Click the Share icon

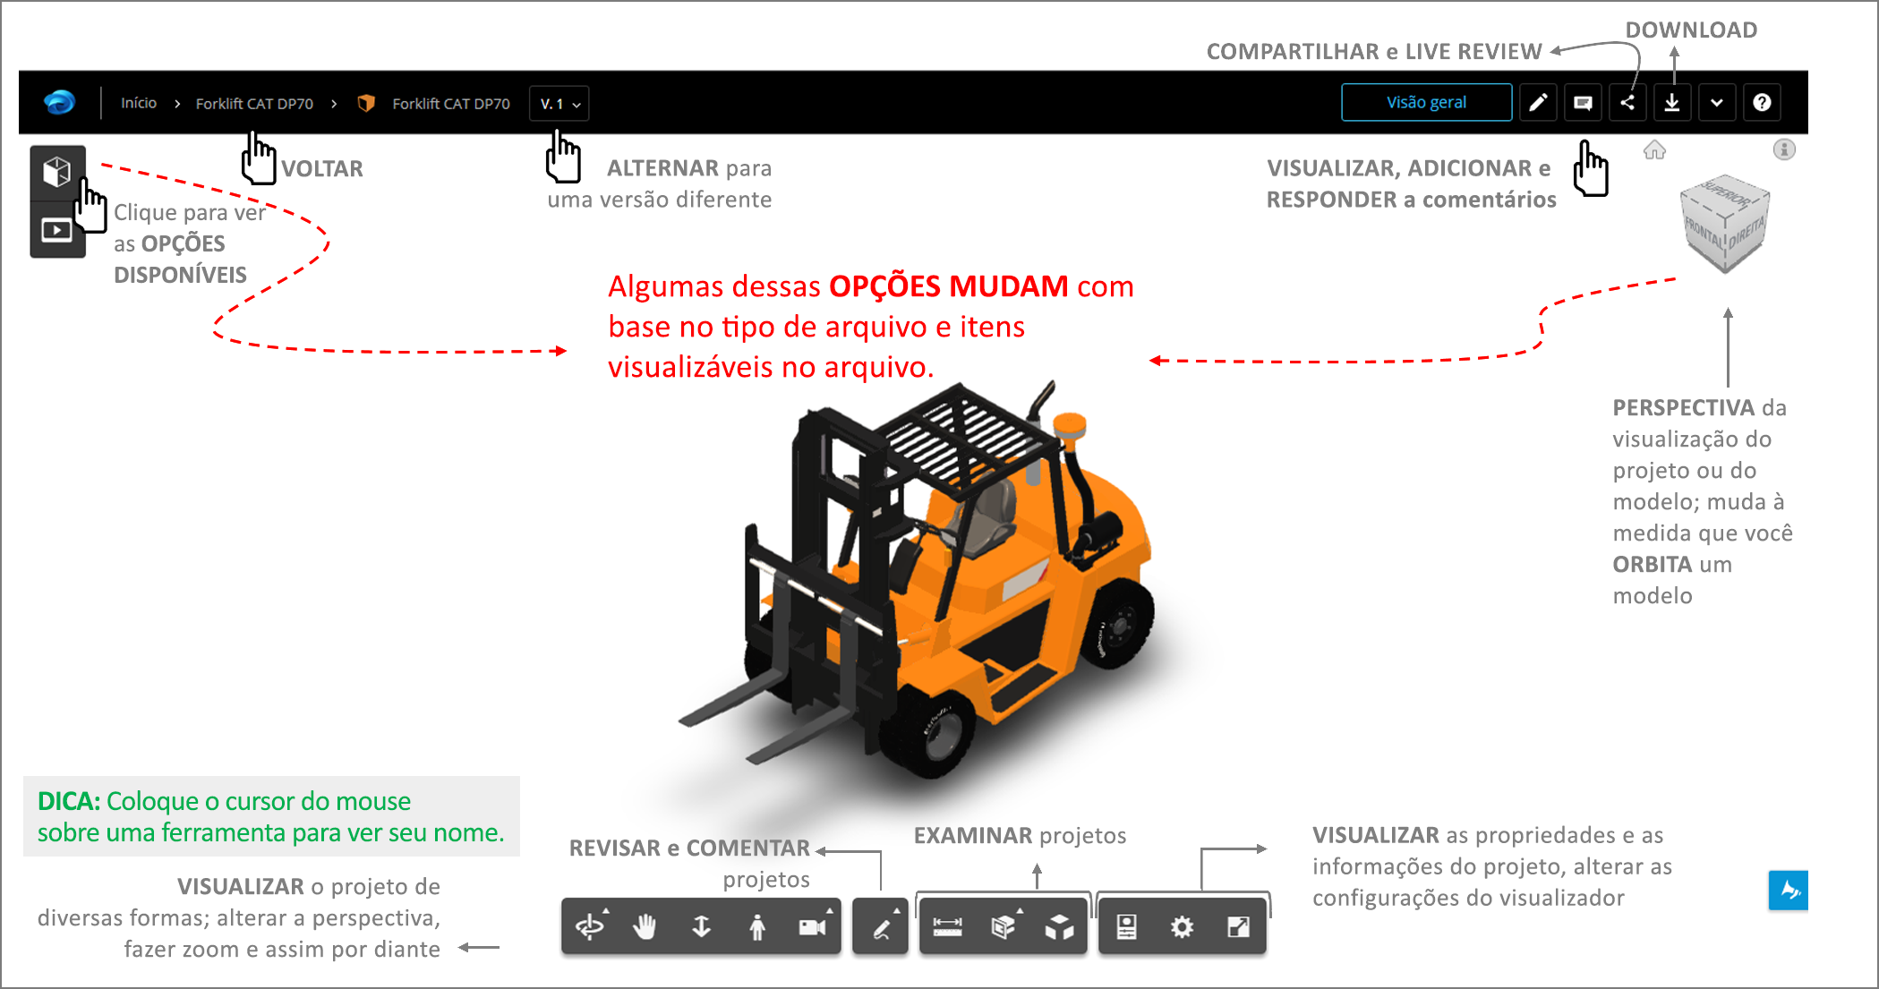(x=1627, y=103)
